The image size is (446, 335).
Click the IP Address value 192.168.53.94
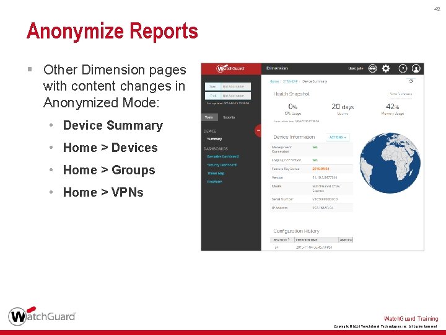tap(323, 208)
